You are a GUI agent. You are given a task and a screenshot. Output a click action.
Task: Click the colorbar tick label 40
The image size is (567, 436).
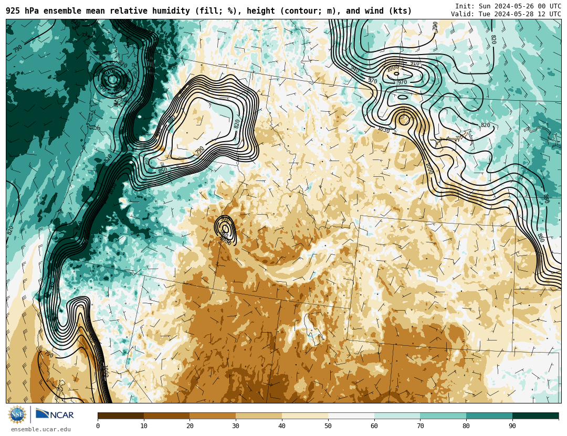282,426
